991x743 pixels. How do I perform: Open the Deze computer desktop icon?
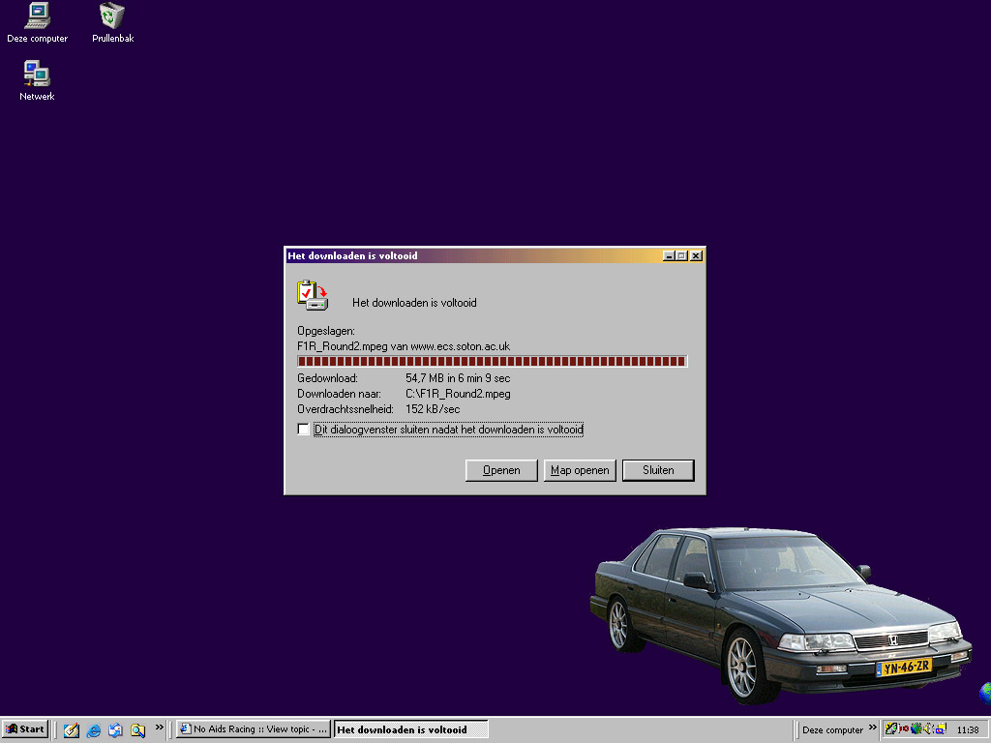37,15
